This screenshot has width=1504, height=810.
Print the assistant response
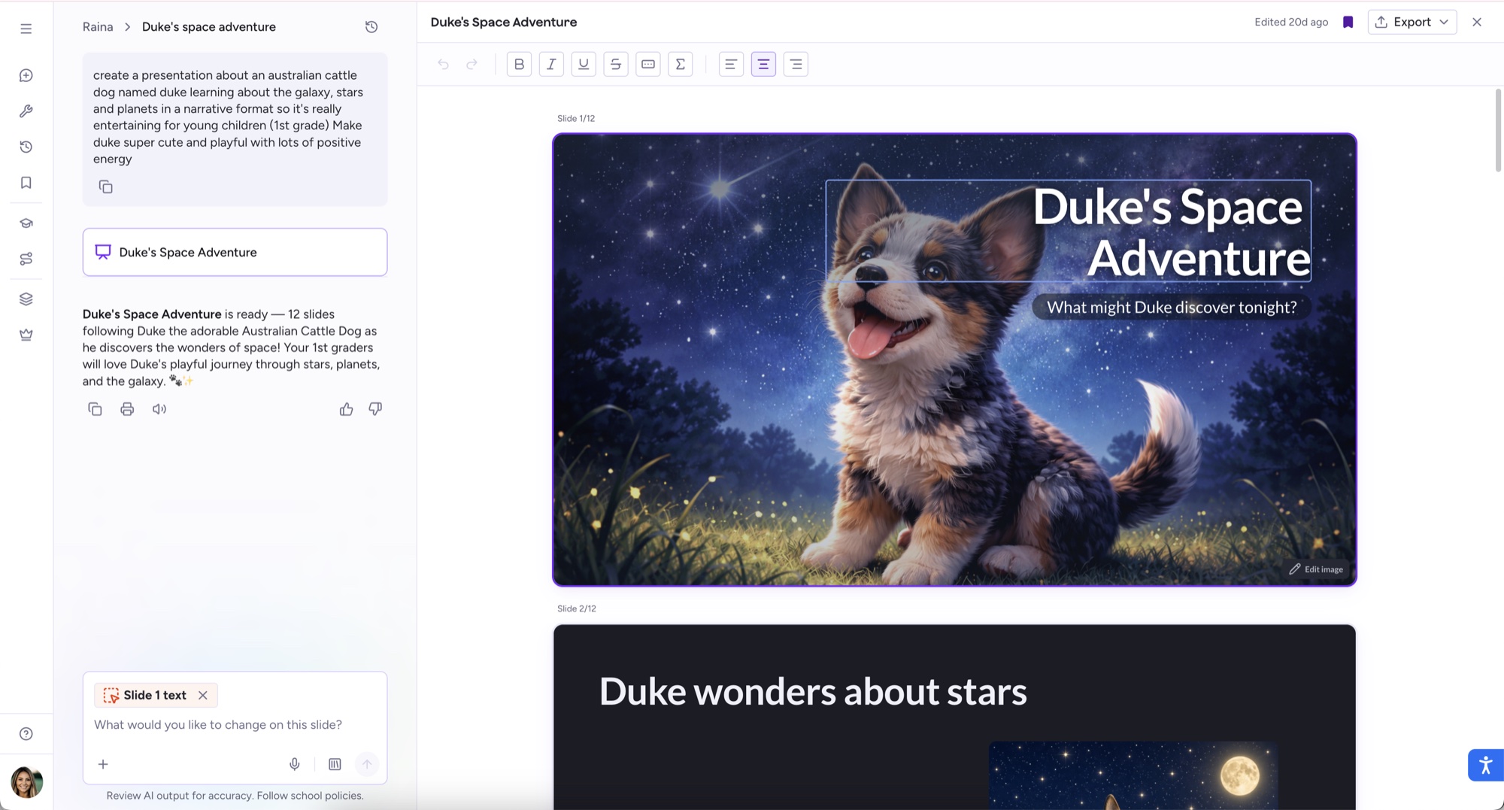click(127, 409)
